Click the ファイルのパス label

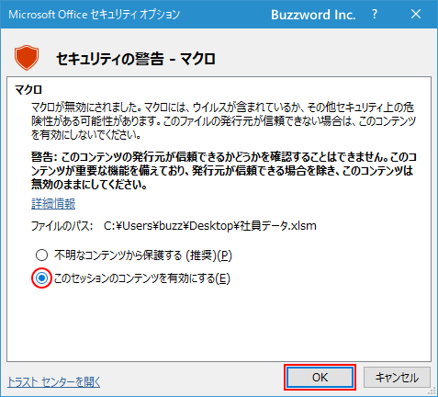pos(62,226)
